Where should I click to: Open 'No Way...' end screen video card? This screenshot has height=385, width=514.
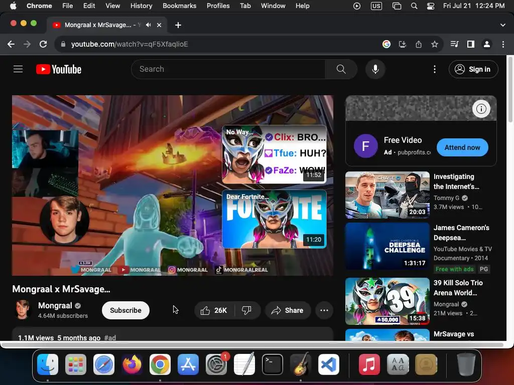[274, 154]
